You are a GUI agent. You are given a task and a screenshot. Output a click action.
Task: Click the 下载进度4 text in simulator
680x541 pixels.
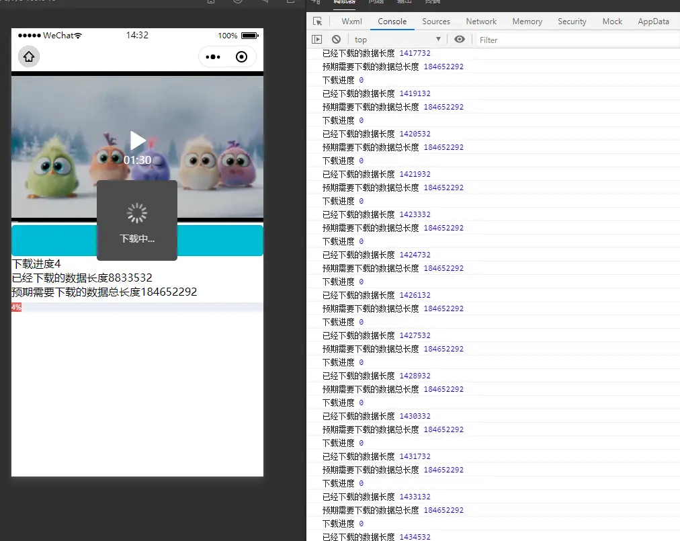click(36, 263)
